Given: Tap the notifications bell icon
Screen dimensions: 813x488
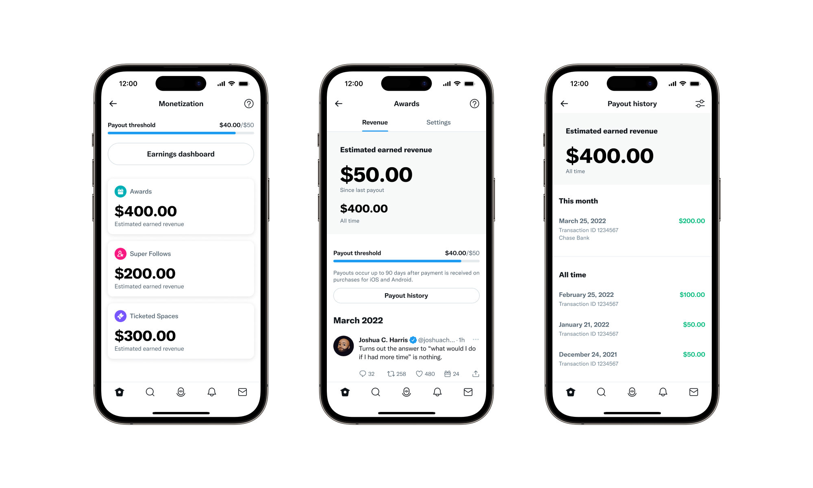Looking at the screenshot, I should (211, 392).
